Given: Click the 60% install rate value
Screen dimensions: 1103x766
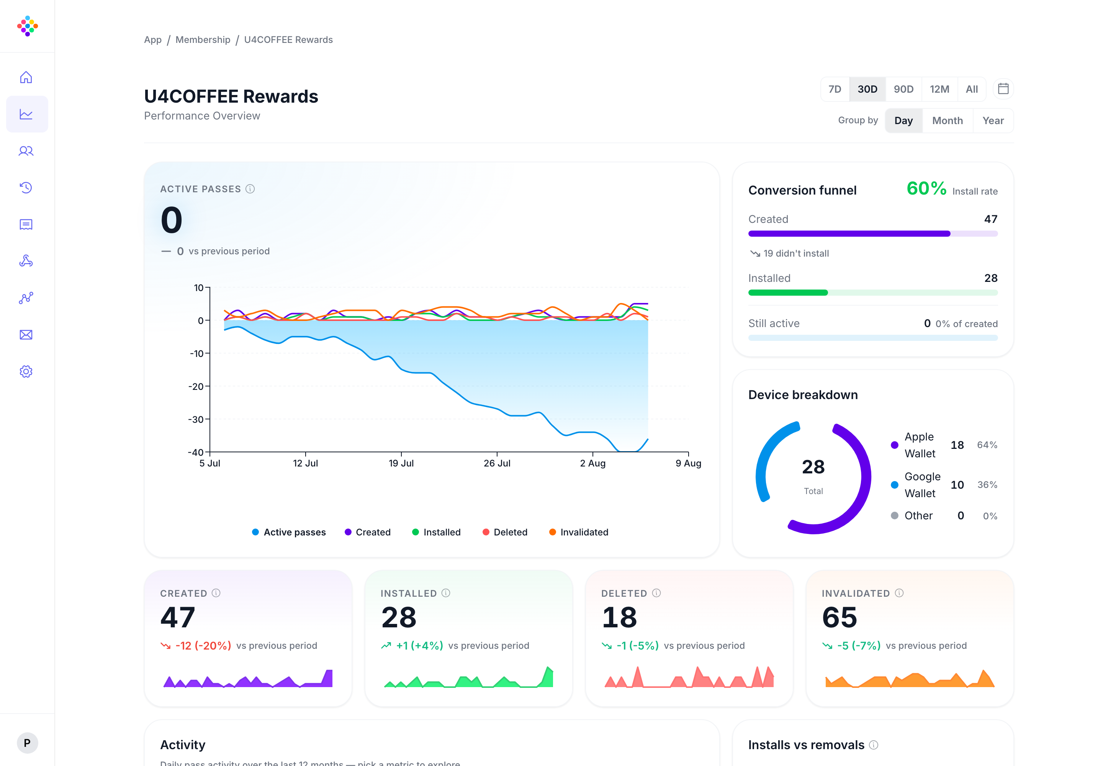Looking at the screenshot, I should (x=926, y=188).
